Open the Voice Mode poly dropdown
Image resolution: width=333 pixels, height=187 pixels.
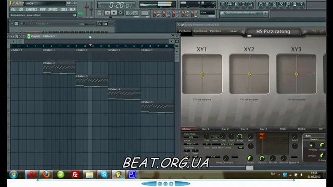(x=191, y=137)
